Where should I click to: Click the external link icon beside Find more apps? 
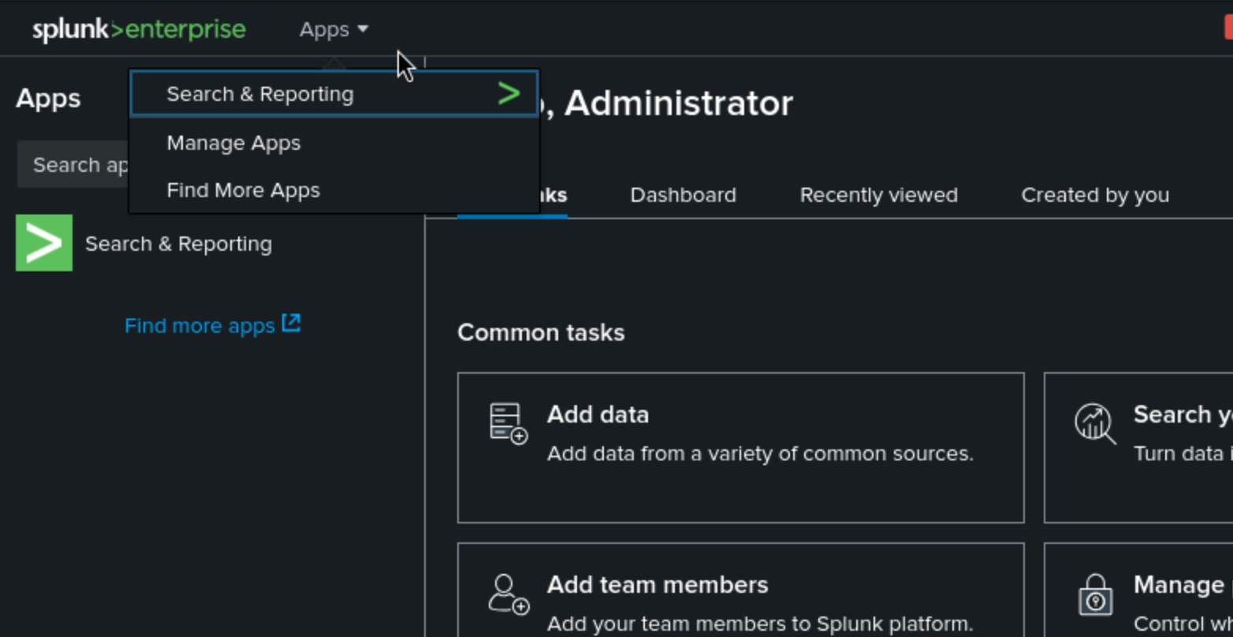click(292, 323)
